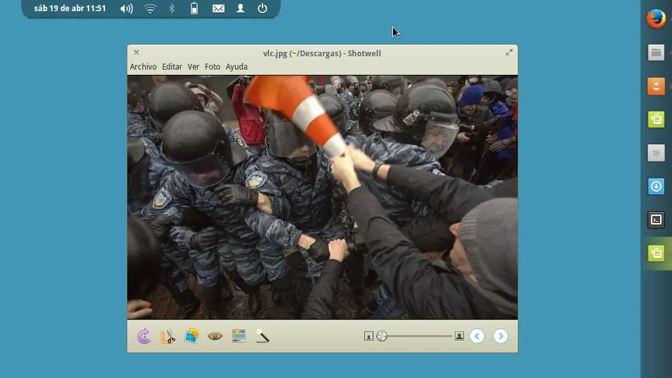Click the zoom-out small picture icon
The image size is (672, 378).
[x=369, y=337]
